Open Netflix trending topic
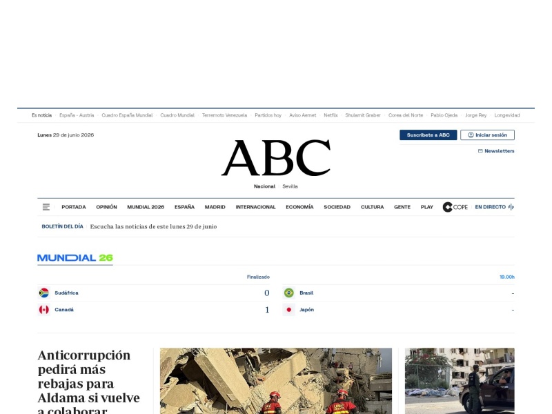This screenshot has width=552, height=414. click(x=331, y=115)
